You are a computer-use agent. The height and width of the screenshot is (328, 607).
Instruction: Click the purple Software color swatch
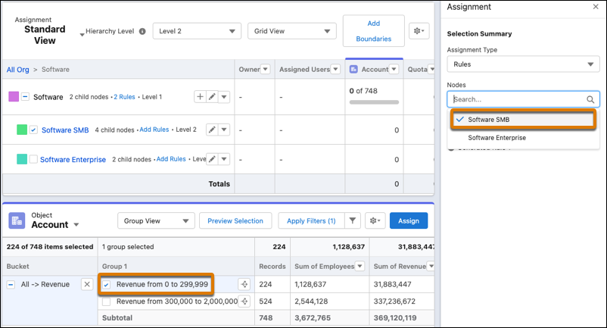coord(14,97)
